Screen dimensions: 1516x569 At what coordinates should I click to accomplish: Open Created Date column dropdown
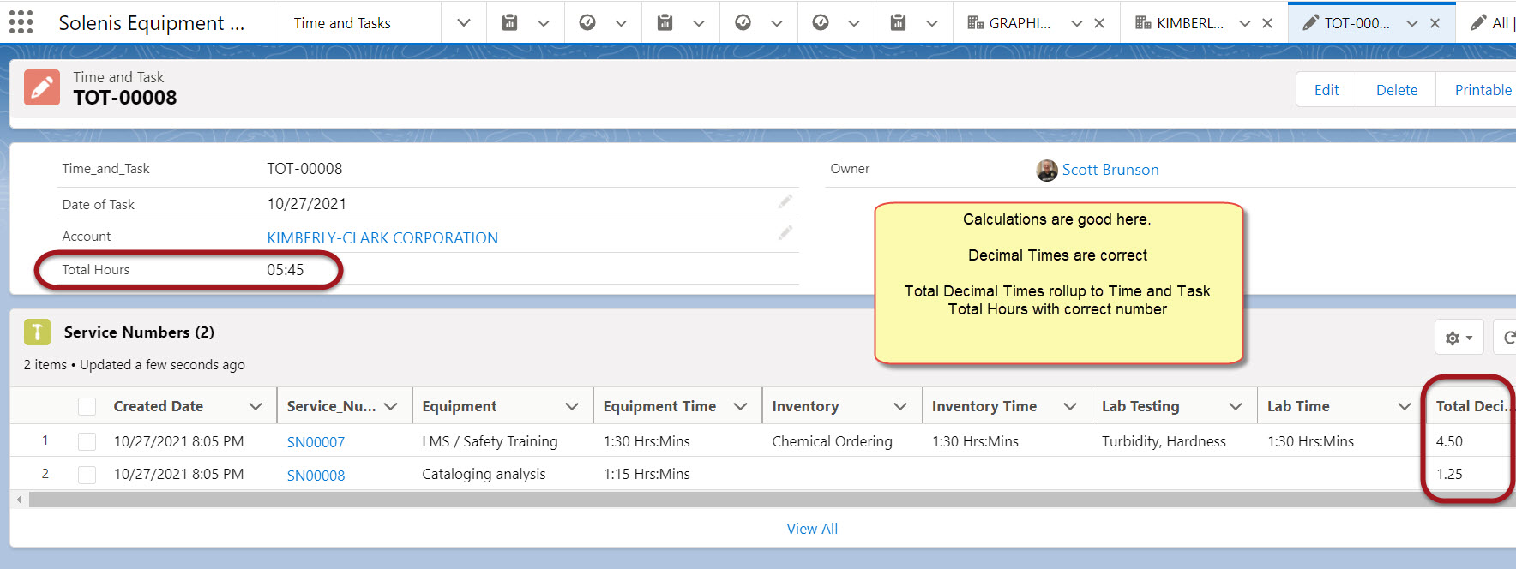255,406
